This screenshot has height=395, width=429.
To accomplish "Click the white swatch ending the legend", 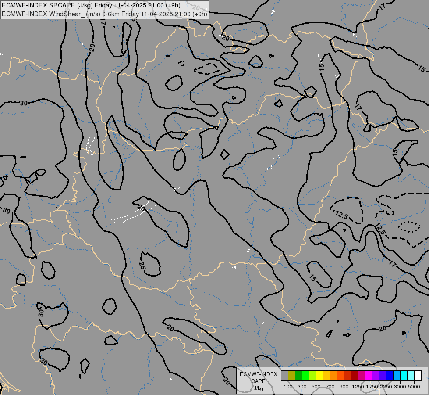I will (x=418, y=376).
